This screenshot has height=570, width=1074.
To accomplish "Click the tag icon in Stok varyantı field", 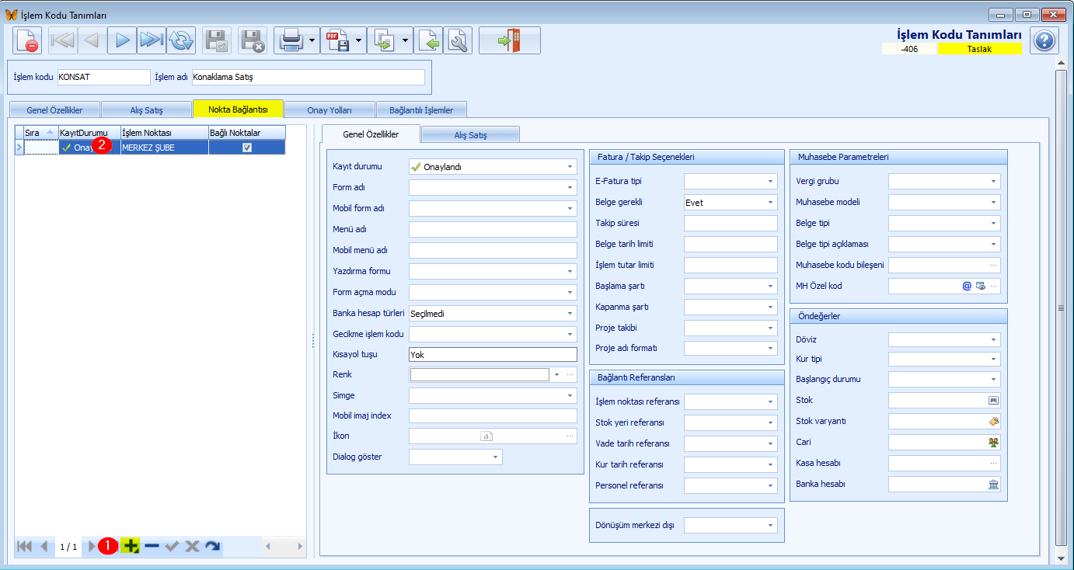I will 992,422.
